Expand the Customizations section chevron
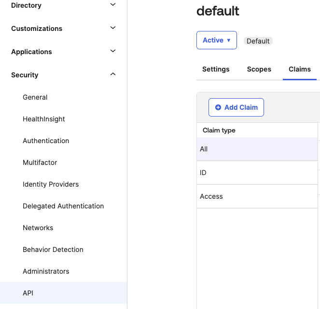 (113, 28)
